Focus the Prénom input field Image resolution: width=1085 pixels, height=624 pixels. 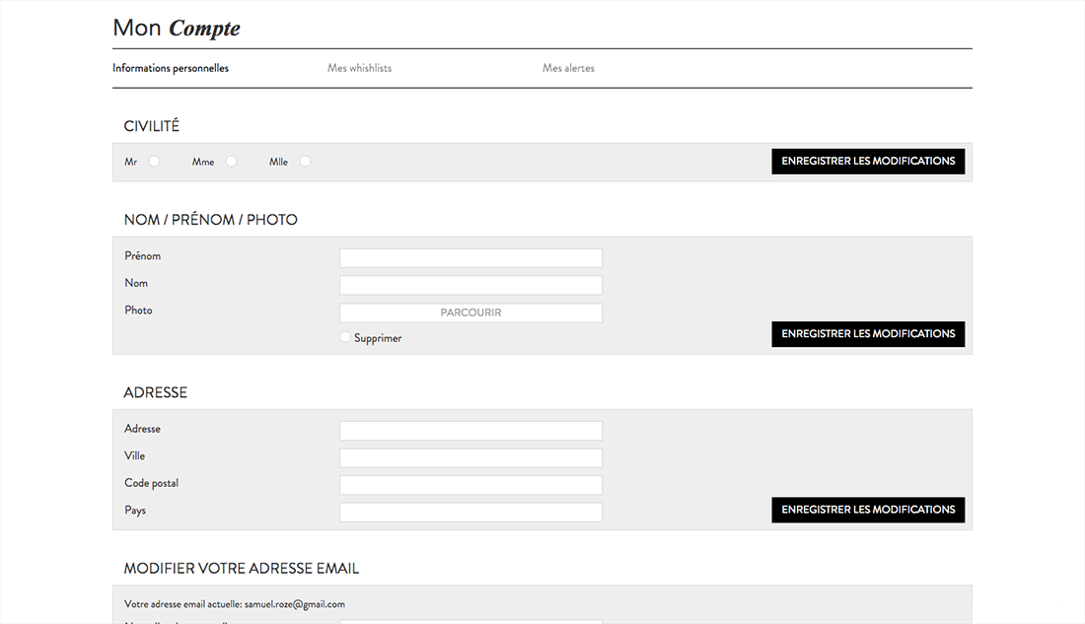470,258
